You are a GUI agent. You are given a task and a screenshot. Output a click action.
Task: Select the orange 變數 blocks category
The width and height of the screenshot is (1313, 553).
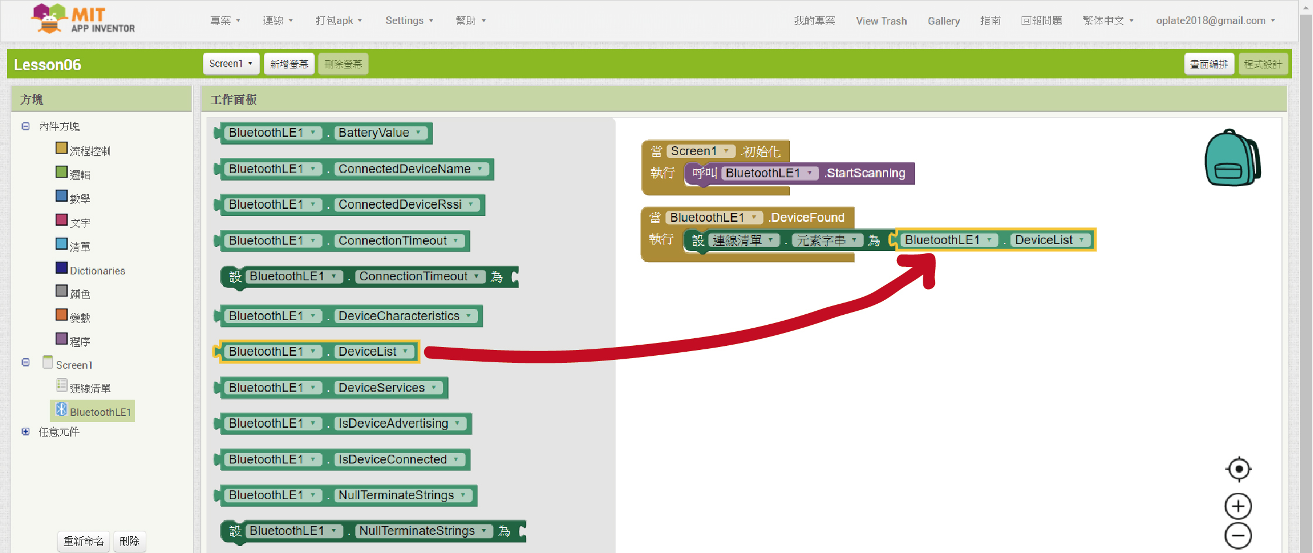click(62, 315)
